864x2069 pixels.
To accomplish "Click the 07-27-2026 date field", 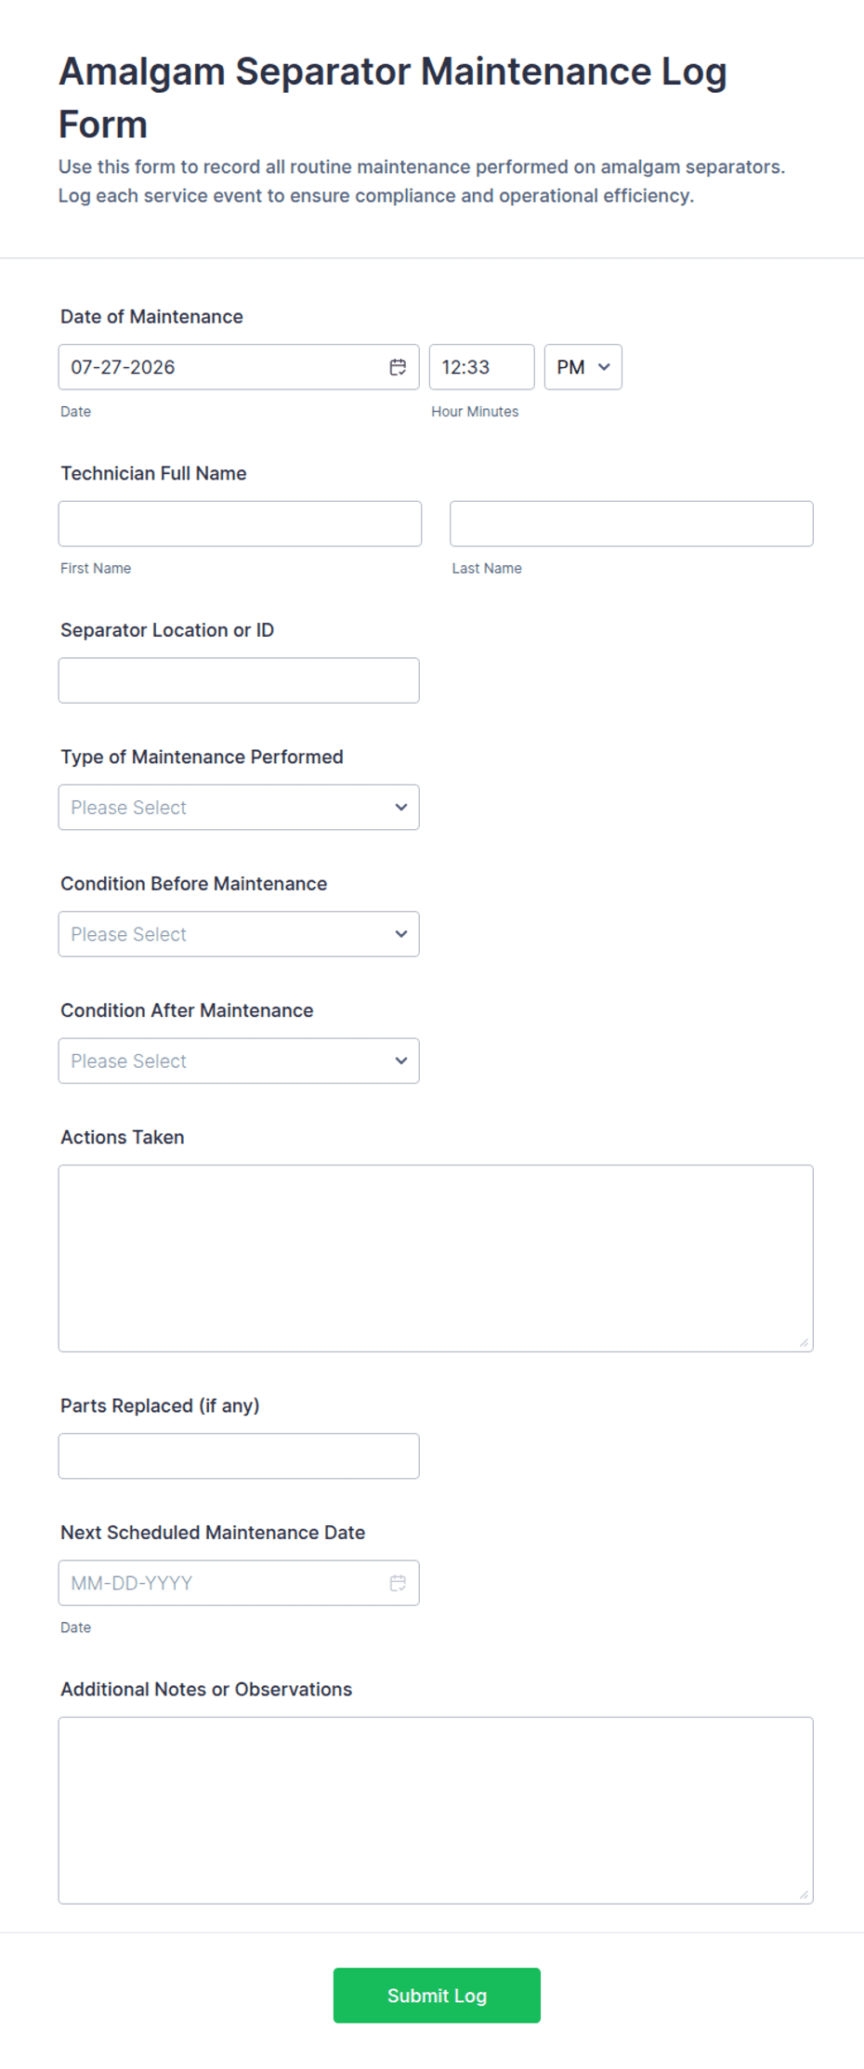I will coord(239,367).
